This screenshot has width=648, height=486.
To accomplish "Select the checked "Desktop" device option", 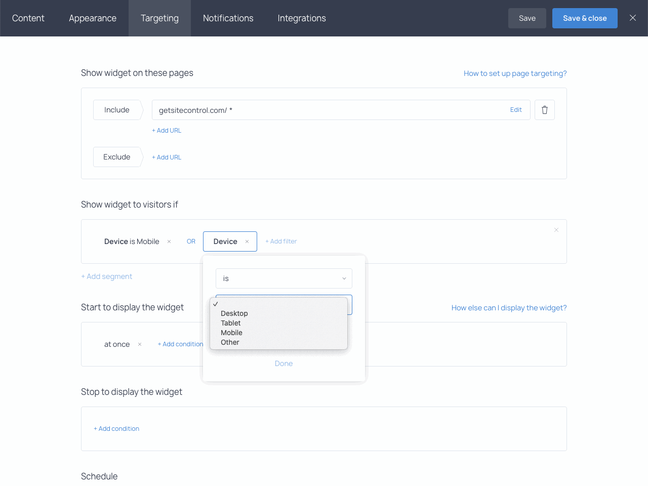I will click(x=234, y=313).
